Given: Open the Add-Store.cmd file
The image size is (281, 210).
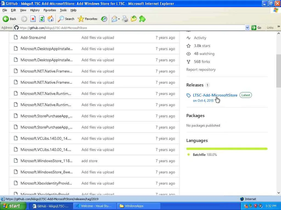Looking at the screenshot, I should [x=33, y=37].
